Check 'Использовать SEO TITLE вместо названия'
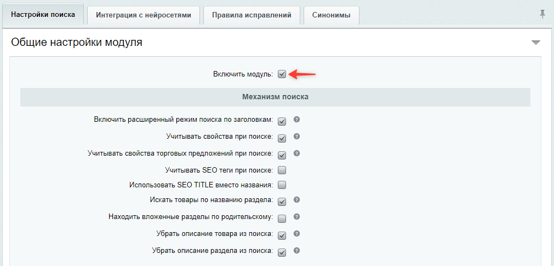This screenshot has height=266, width=554. coord(282,185)
